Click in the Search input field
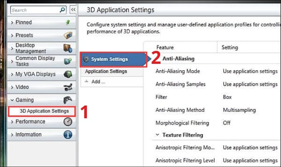 point(35,10)
